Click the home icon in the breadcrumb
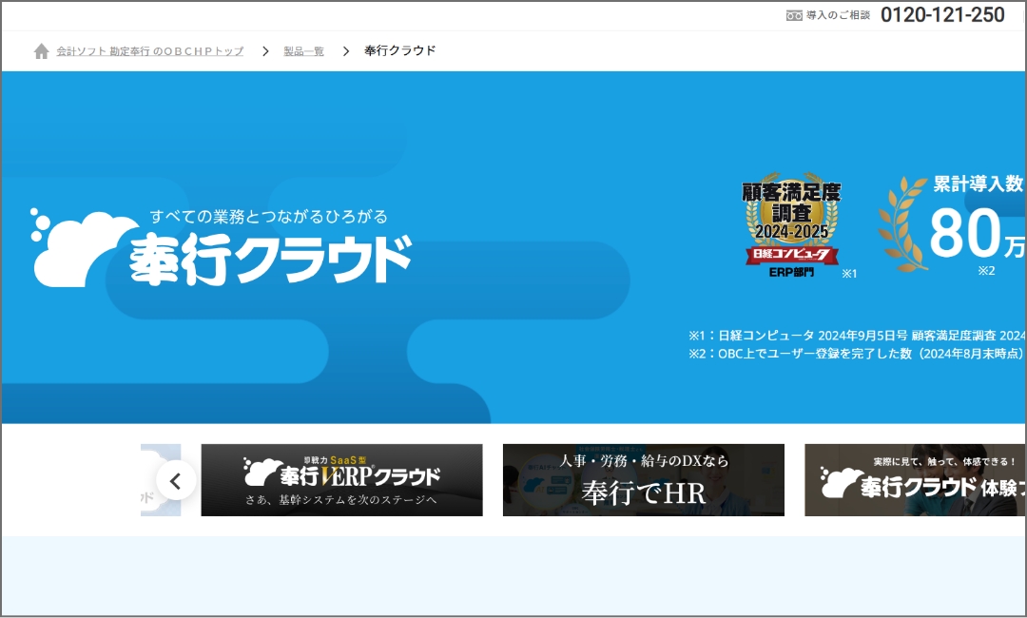Screen dimensions: 1027x618 pyautogui.click(x=41, y=51)
